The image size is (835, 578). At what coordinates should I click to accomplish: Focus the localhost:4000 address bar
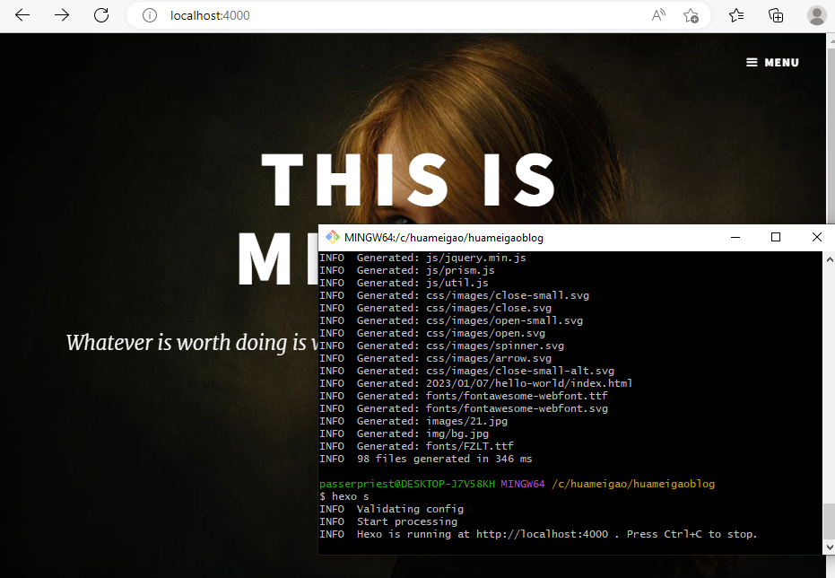(404, 15)
